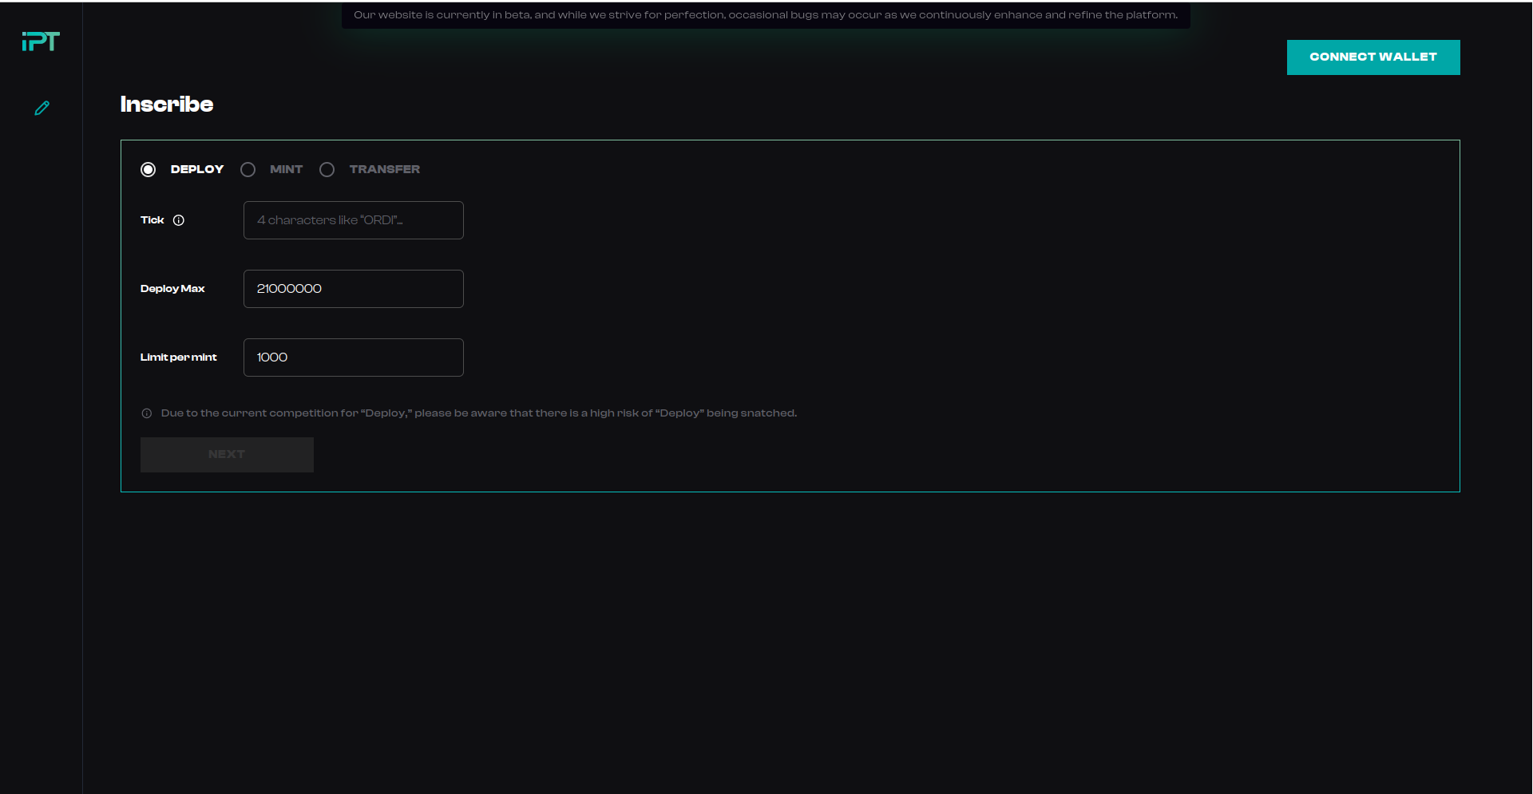Click the info icon before the Deploy warning
Image resolution: width=1533 pixels, height=794 pixels.
click(x=147, y=413)
